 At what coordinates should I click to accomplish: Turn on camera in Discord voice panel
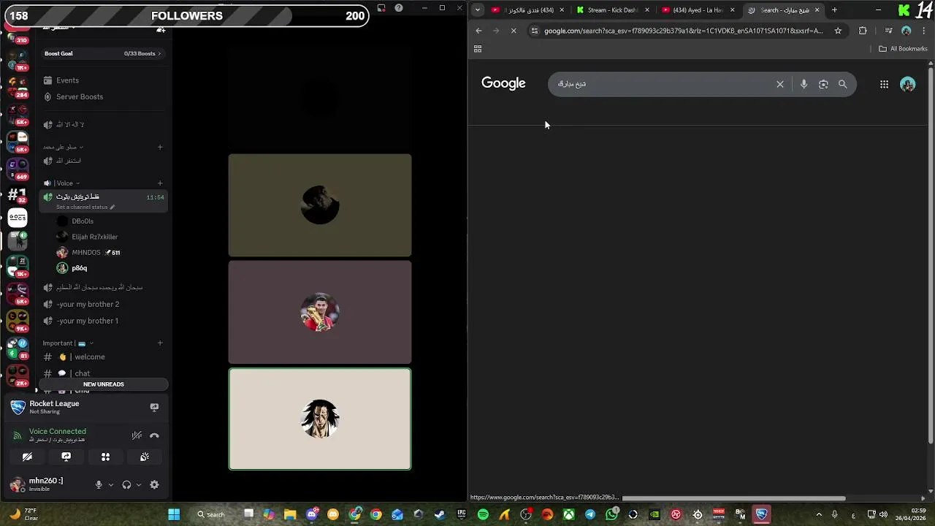pyautogui.click(x=27, y=457)
